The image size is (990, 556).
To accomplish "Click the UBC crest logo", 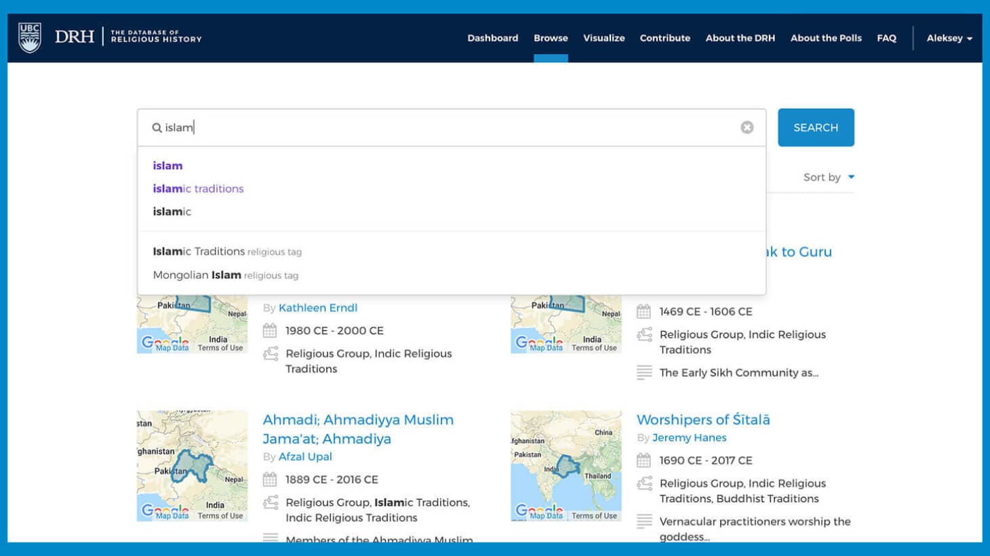I will pos(29,38).
